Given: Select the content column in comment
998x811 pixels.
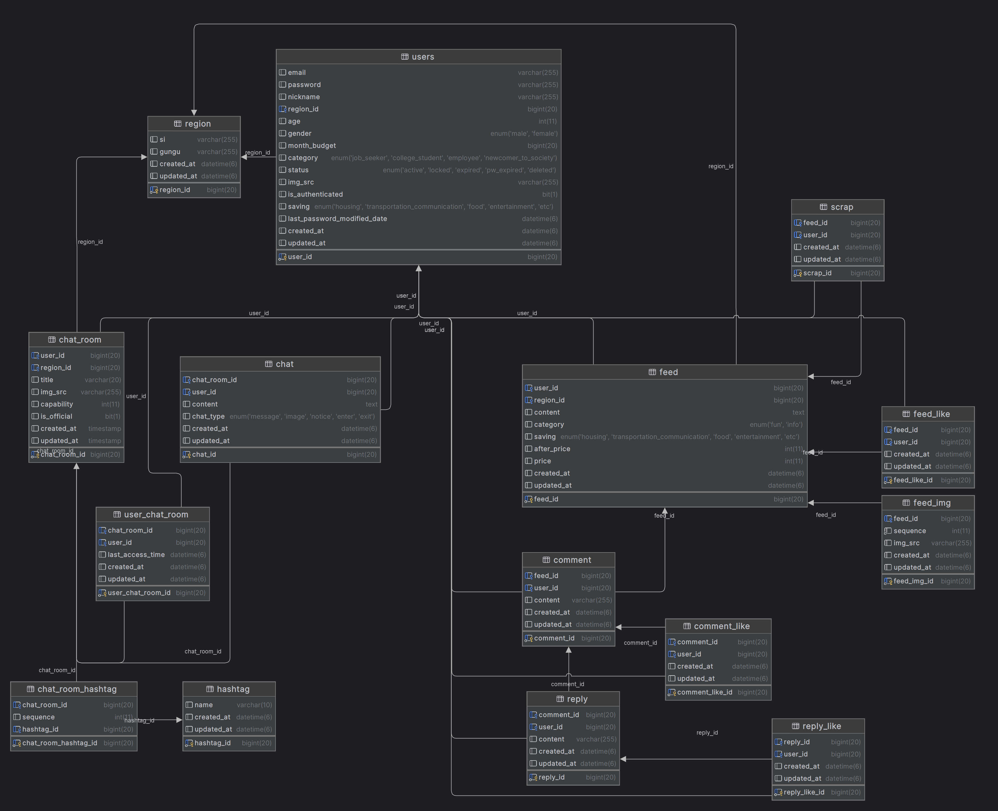Looking at the screenshot, I should click(568, 600).
